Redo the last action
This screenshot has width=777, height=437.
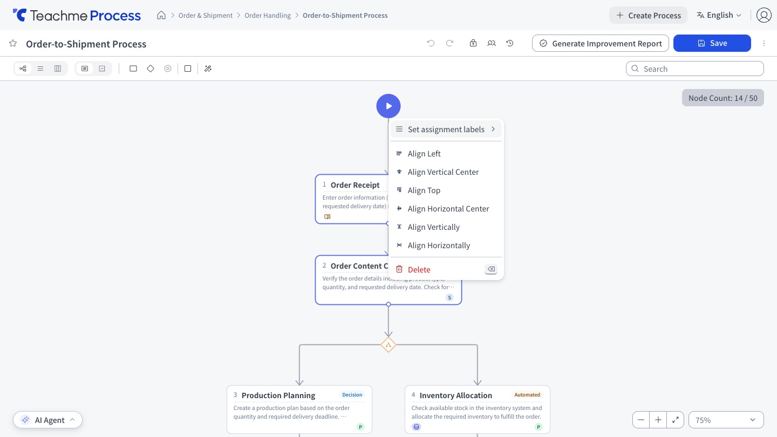coord(449,43)
